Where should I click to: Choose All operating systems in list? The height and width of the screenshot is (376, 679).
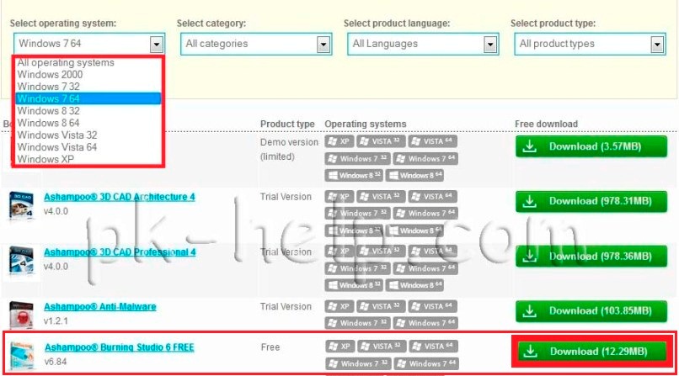click(88, 62)
